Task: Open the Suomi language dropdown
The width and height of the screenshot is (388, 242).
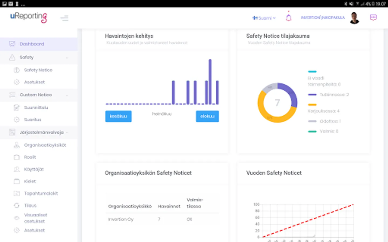Action: pos(264,18)
